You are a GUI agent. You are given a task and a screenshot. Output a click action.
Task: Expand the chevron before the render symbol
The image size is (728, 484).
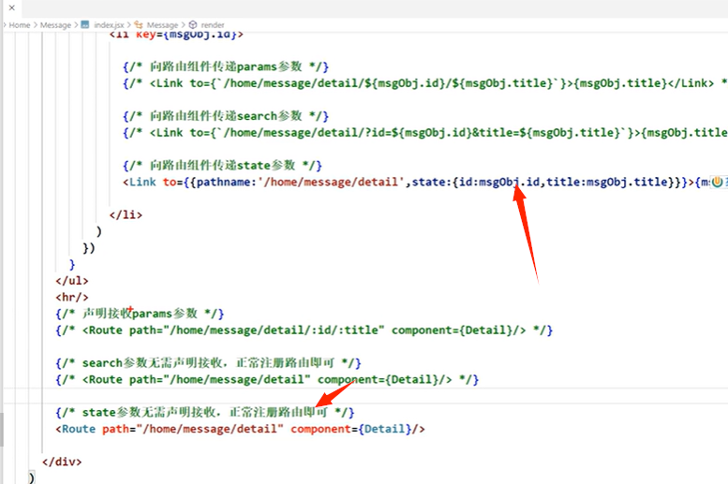(x=183, y=25)
